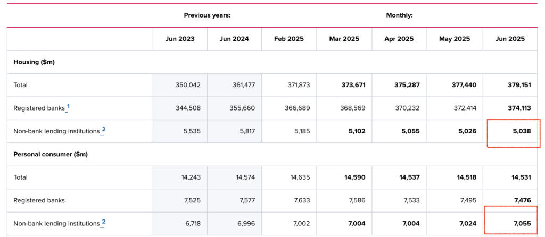Select the cell value 5,026
The image size is (545, 237).
[x=468, y=131]
